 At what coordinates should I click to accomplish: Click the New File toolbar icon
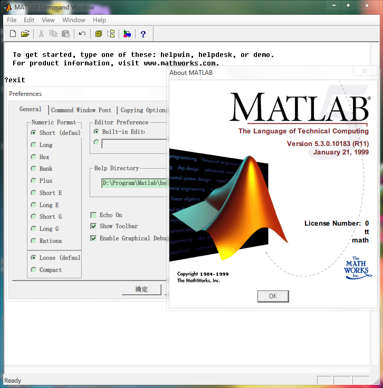[x=13, y=34]
